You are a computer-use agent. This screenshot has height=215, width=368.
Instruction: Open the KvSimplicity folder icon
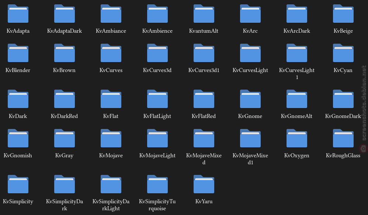tap(18, 184)
